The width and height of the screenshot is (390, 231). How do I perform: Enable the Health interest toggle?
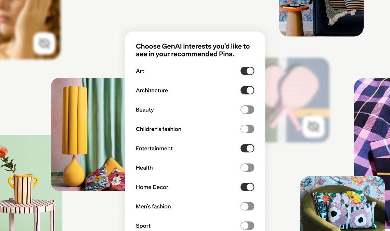click(x=247, y=168)
